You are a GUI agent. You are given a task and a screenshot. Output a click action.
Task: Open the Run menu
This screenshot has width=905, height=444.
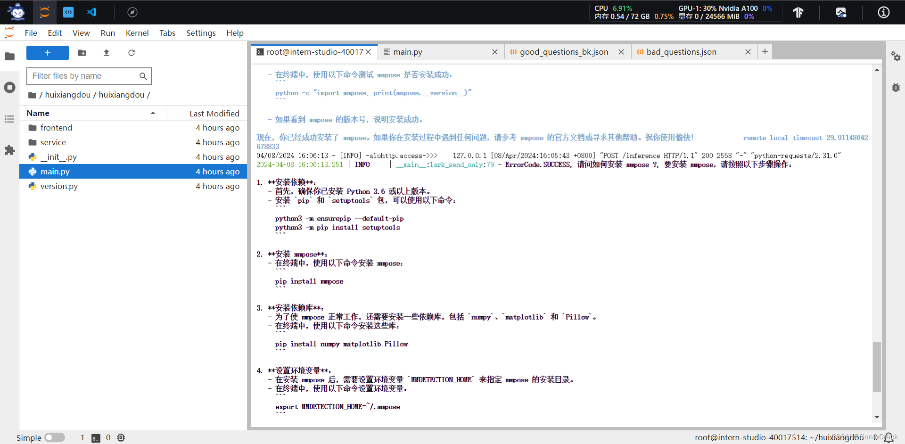[x=108, y=33]
